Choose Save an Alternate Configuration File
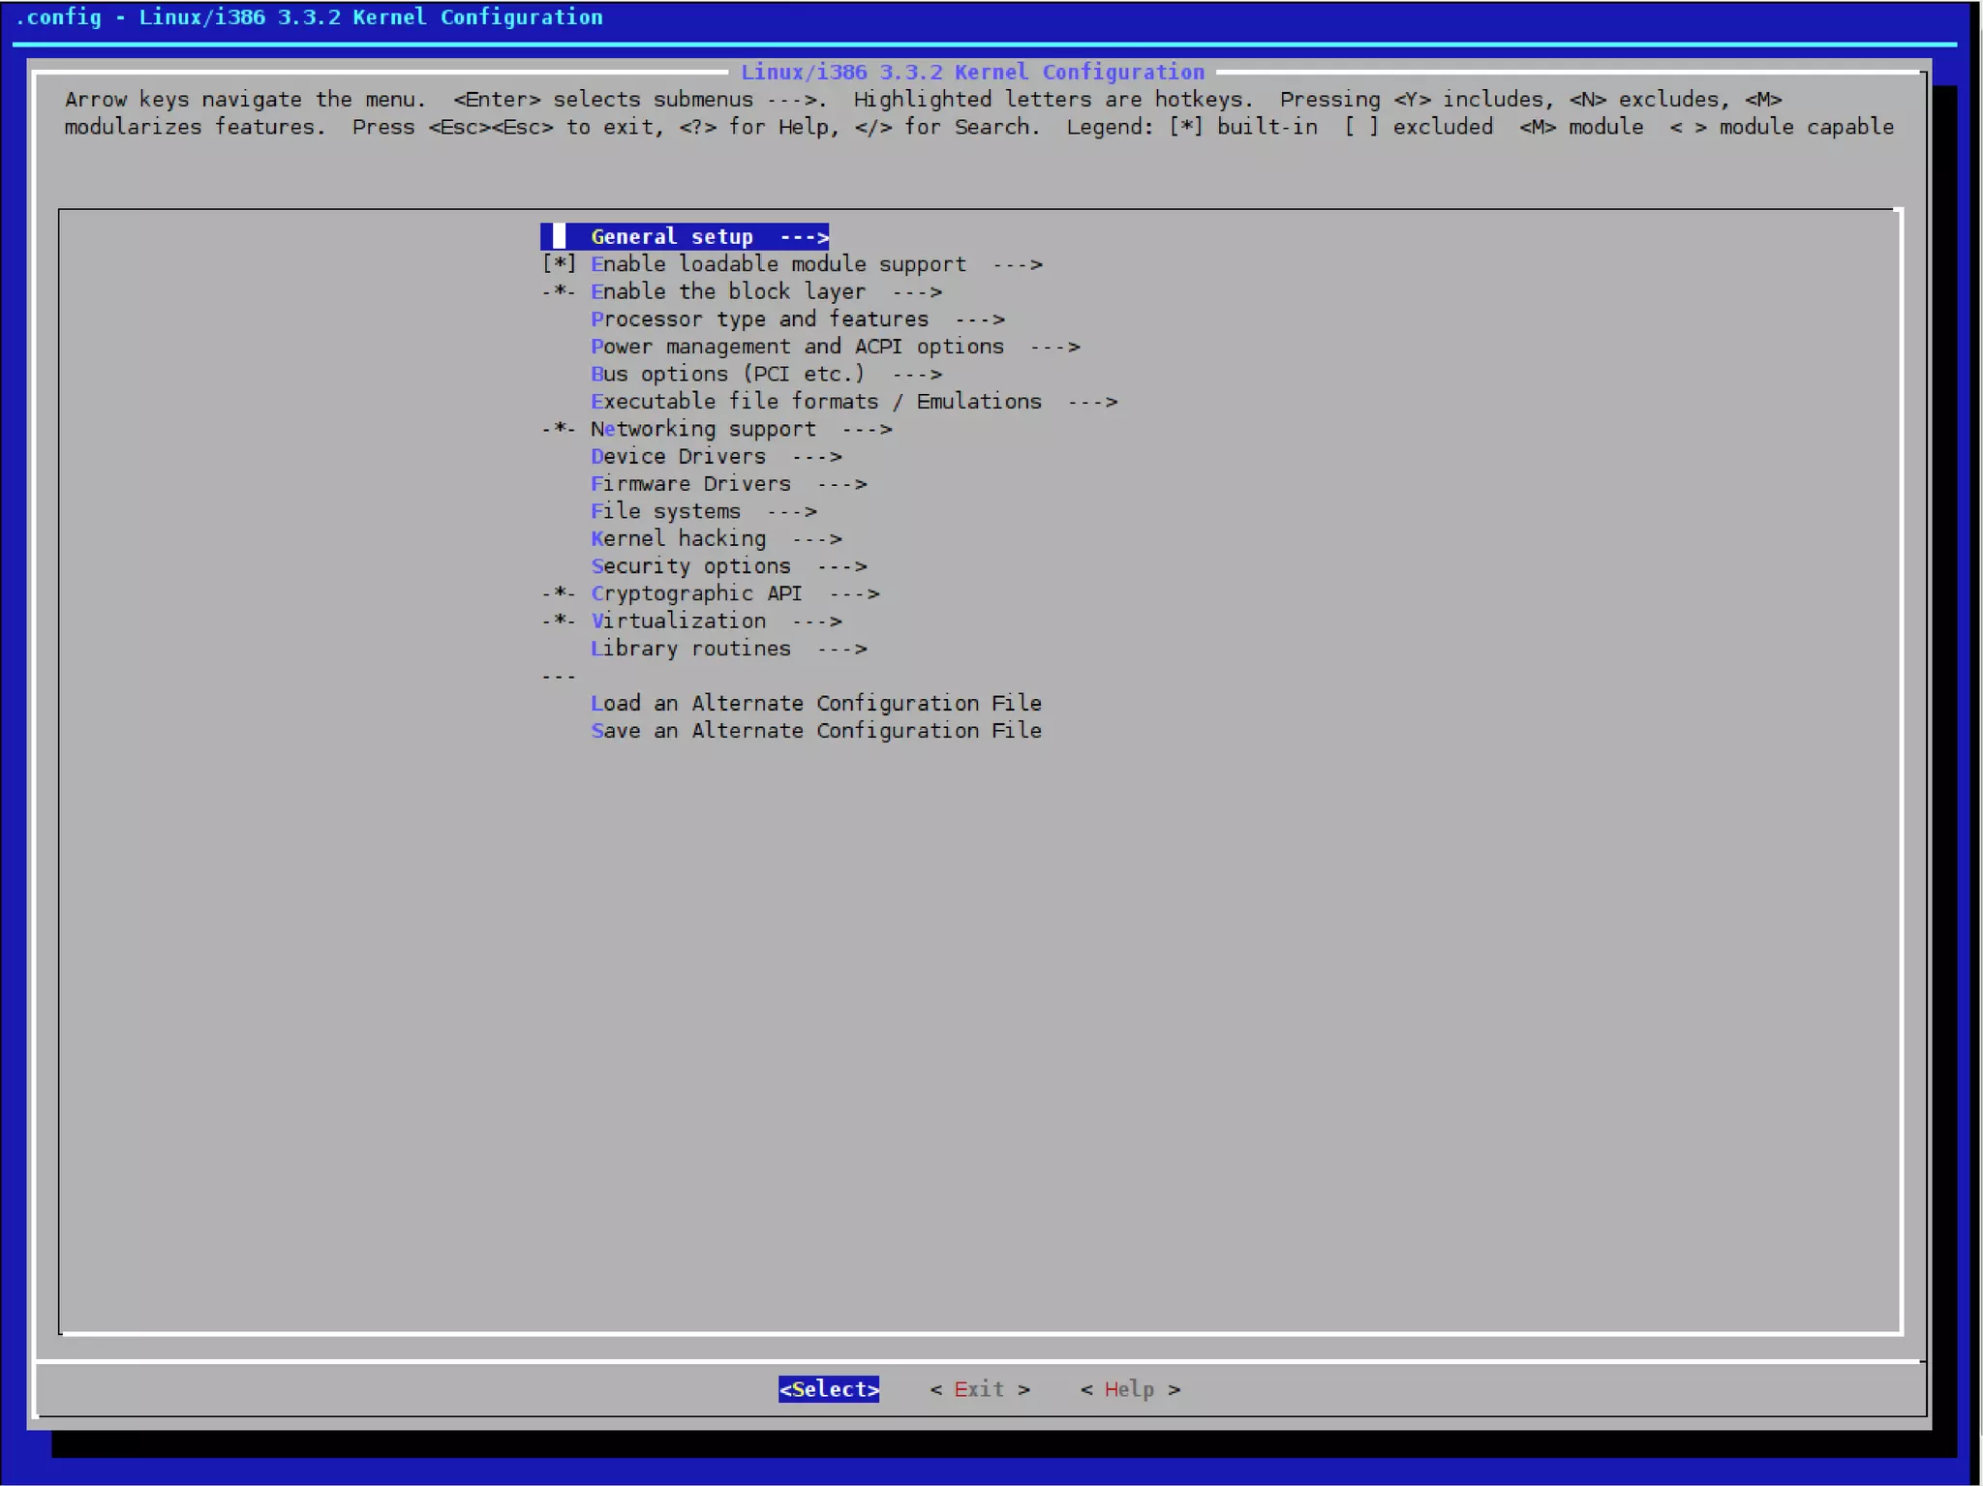 click(x=816, y=731)
